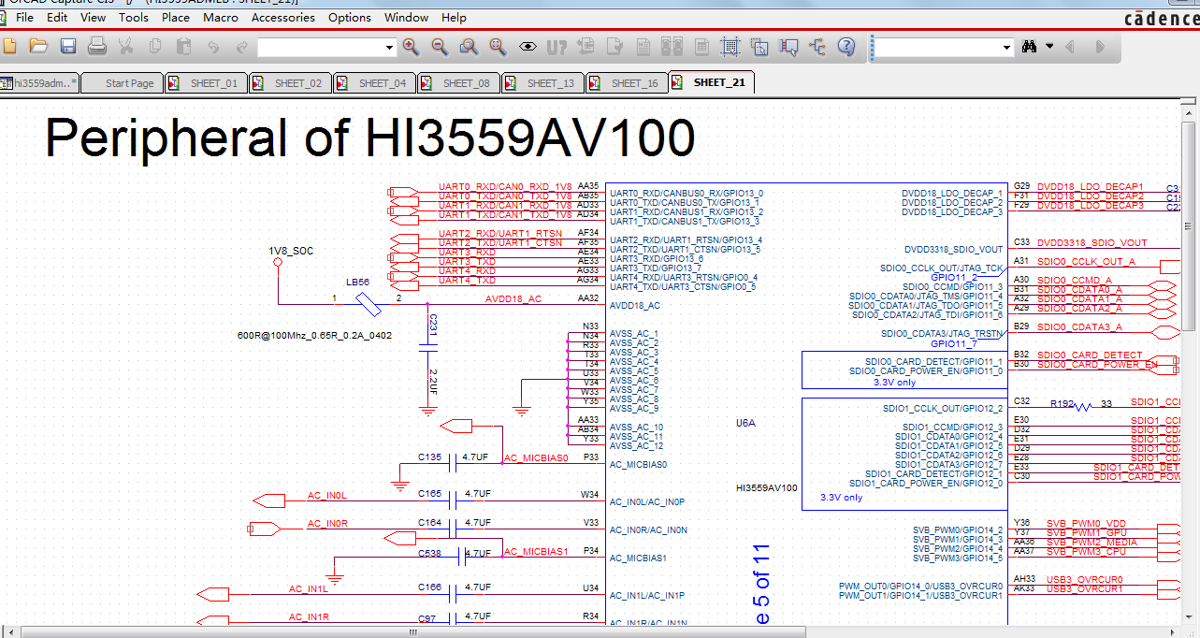Screen dimensions: 1200x638
Task: Open the Accessories menu
Action: 283,18
